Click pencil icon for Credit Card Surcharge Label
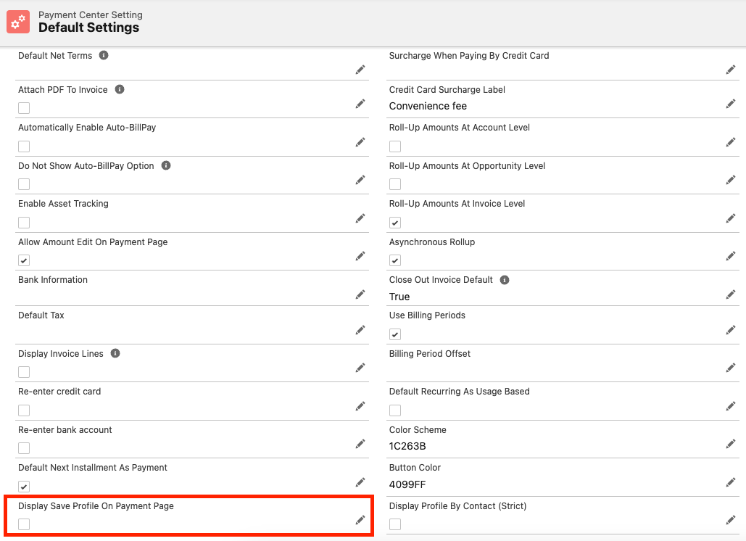This screenshot has height=541, width=746. [731, 104]
